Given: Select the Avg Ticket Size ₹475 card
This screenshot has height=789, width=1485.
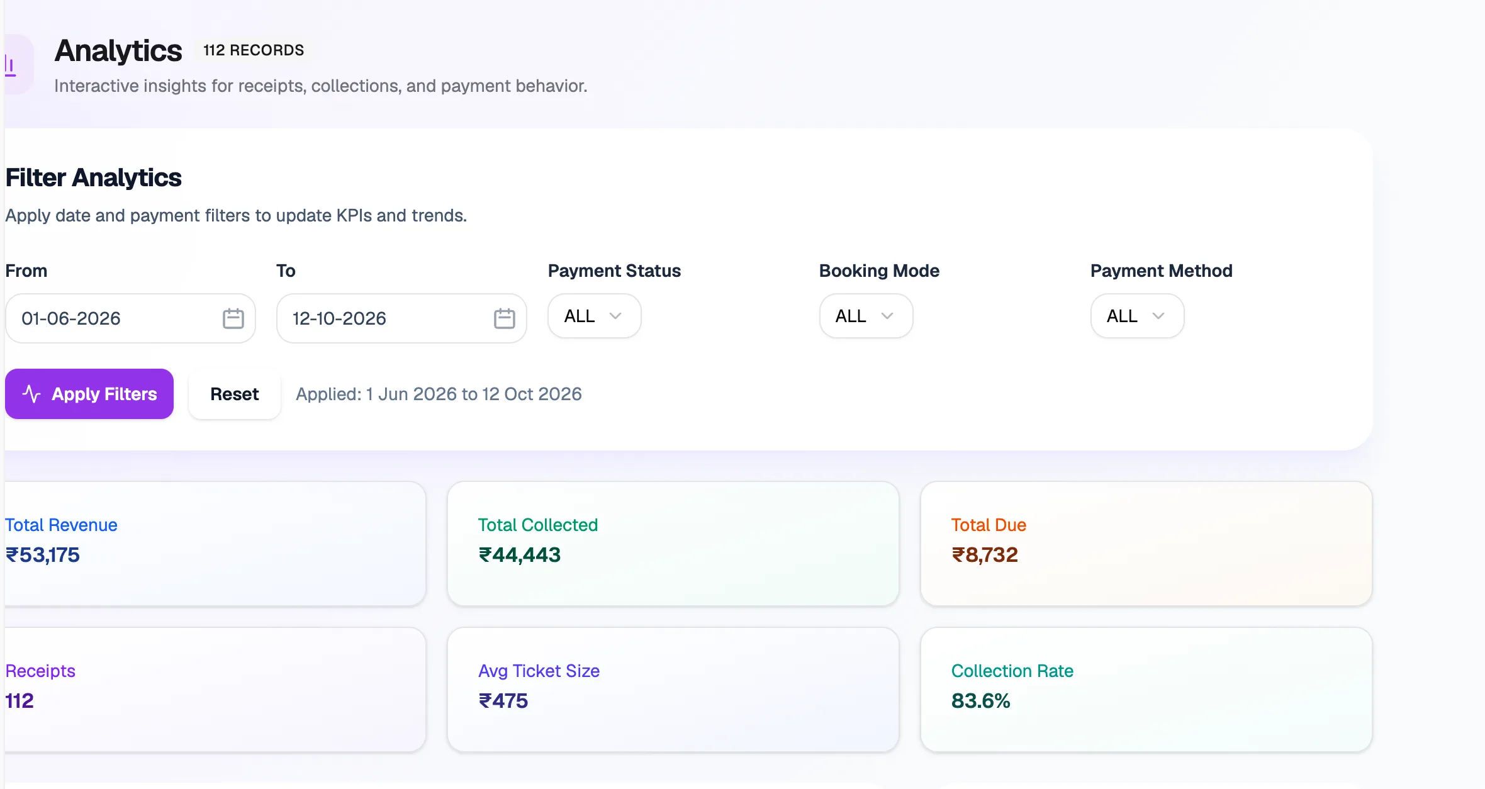Looking at the screenshot, I should [x=673, y=690].
